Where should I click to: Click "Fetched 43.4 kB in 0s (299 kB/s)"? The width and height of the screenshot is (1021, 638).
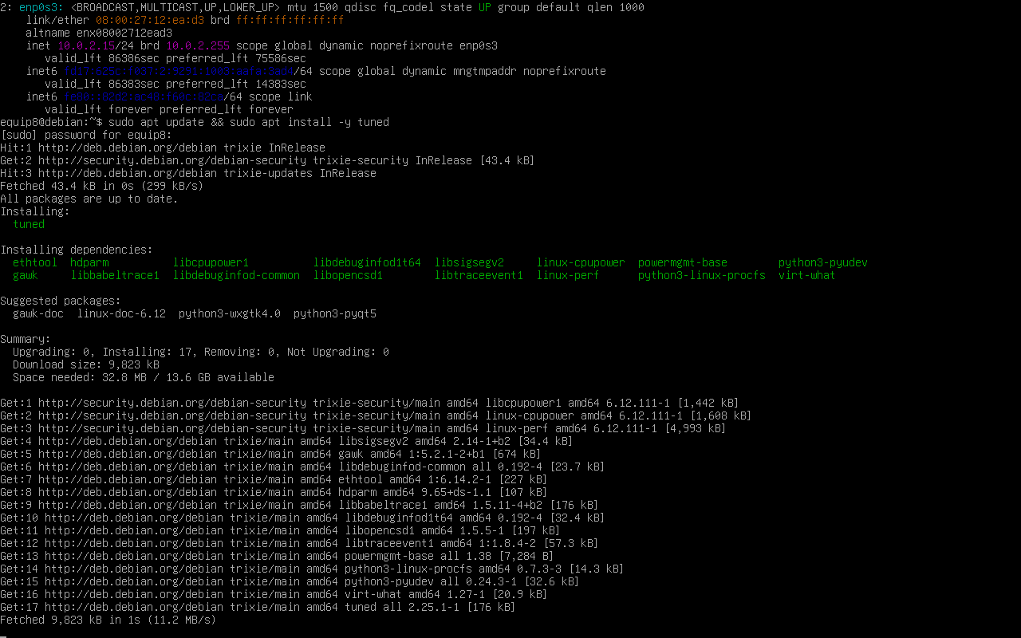(102, 186)
